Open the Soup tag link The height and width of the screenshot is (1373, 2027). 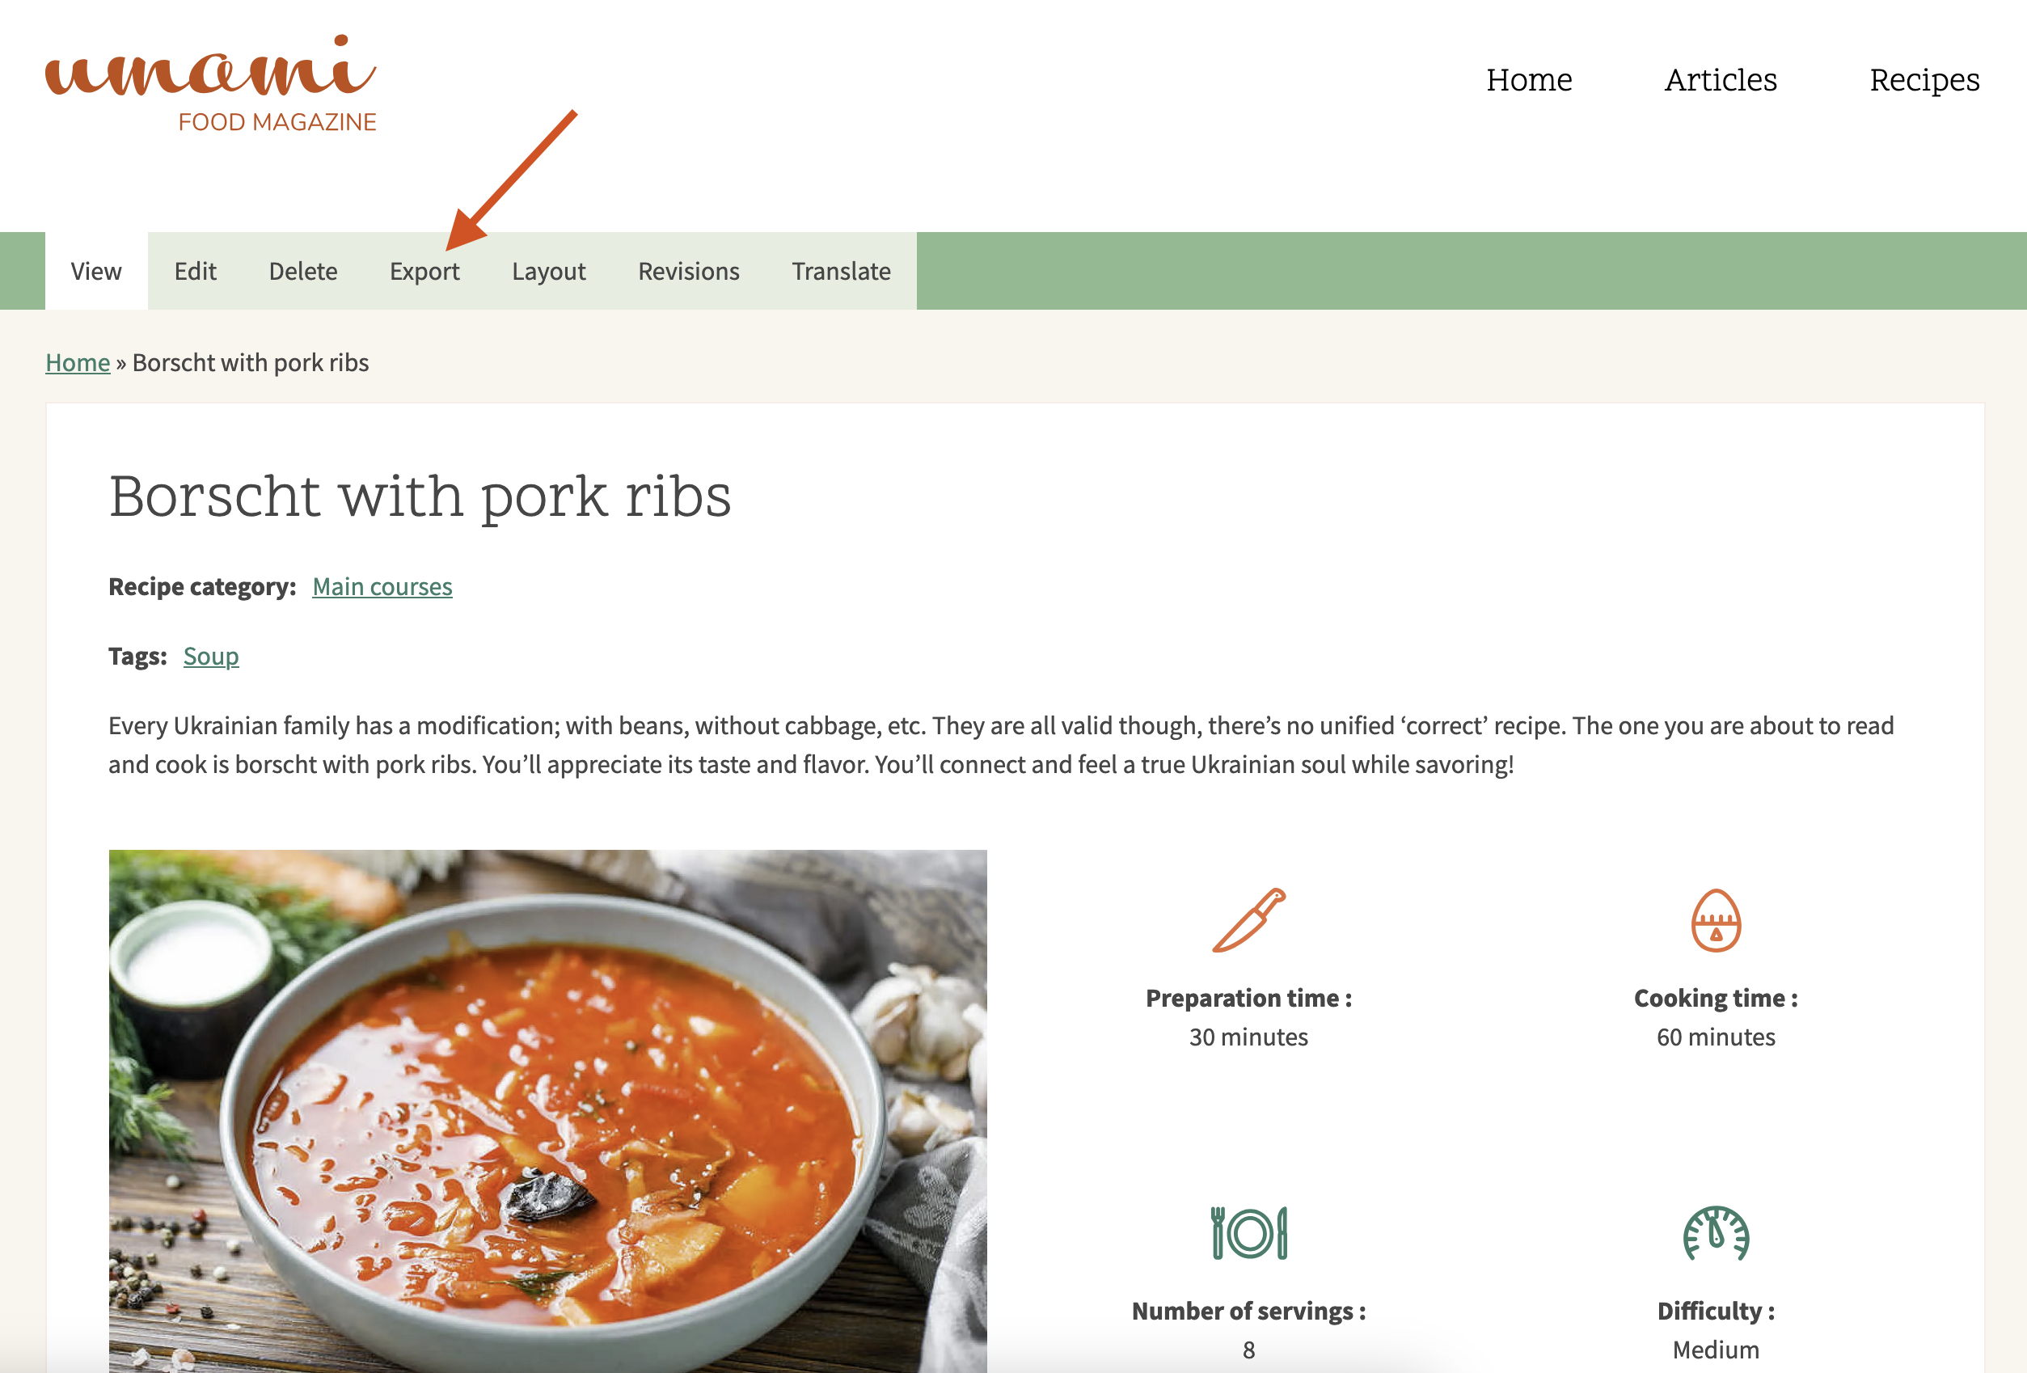coord(211,656)
